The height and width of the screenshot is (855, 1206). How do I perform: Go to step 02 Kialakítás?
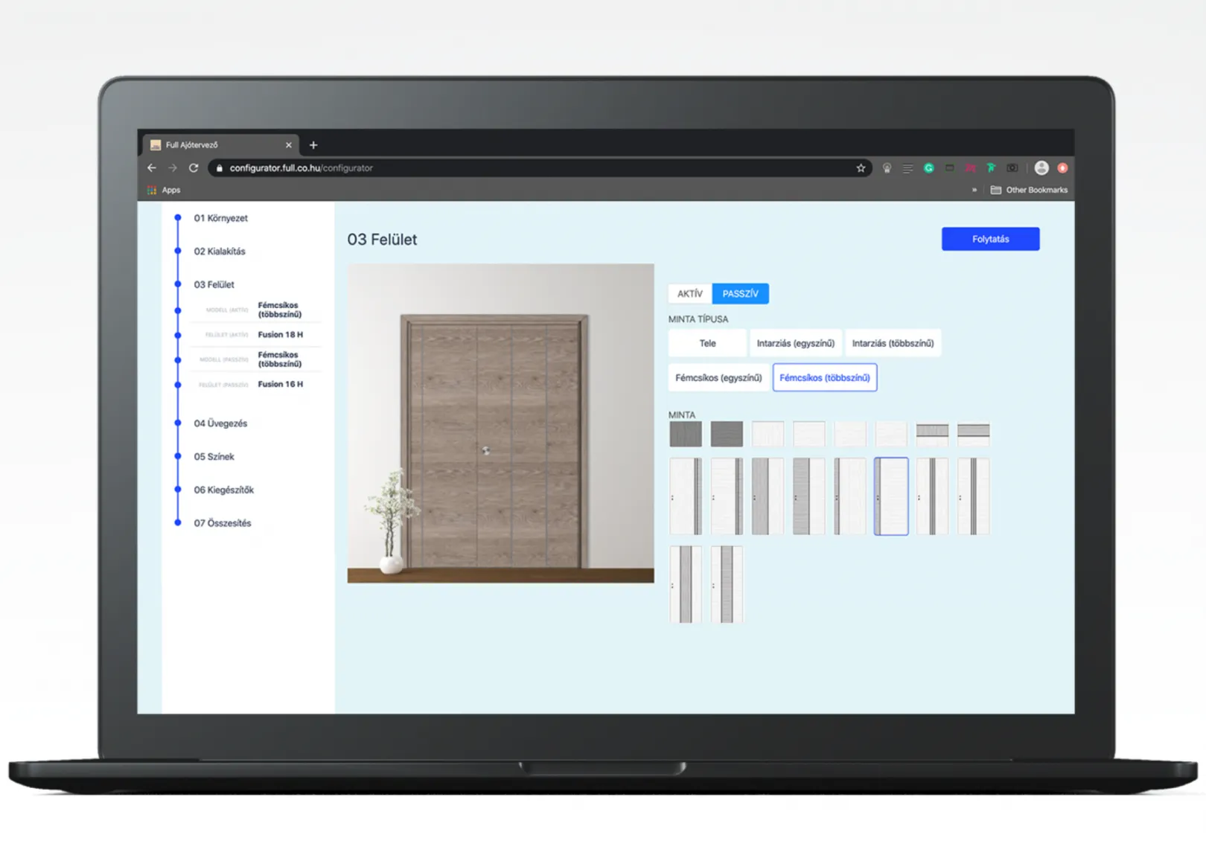pyautogui.click(x=220, y=252)
